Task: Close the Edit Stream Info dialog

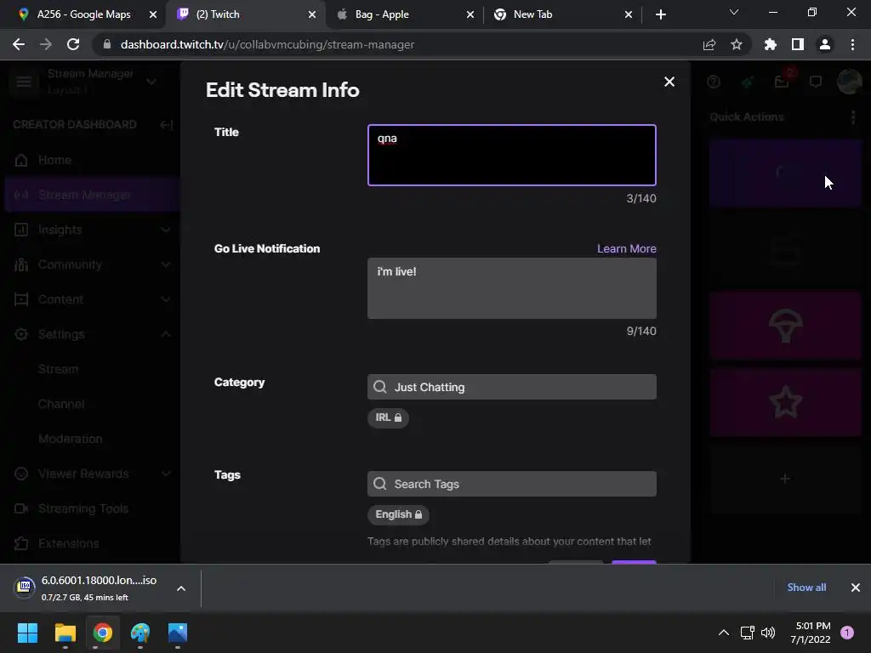Action: [x=669, y=82]
